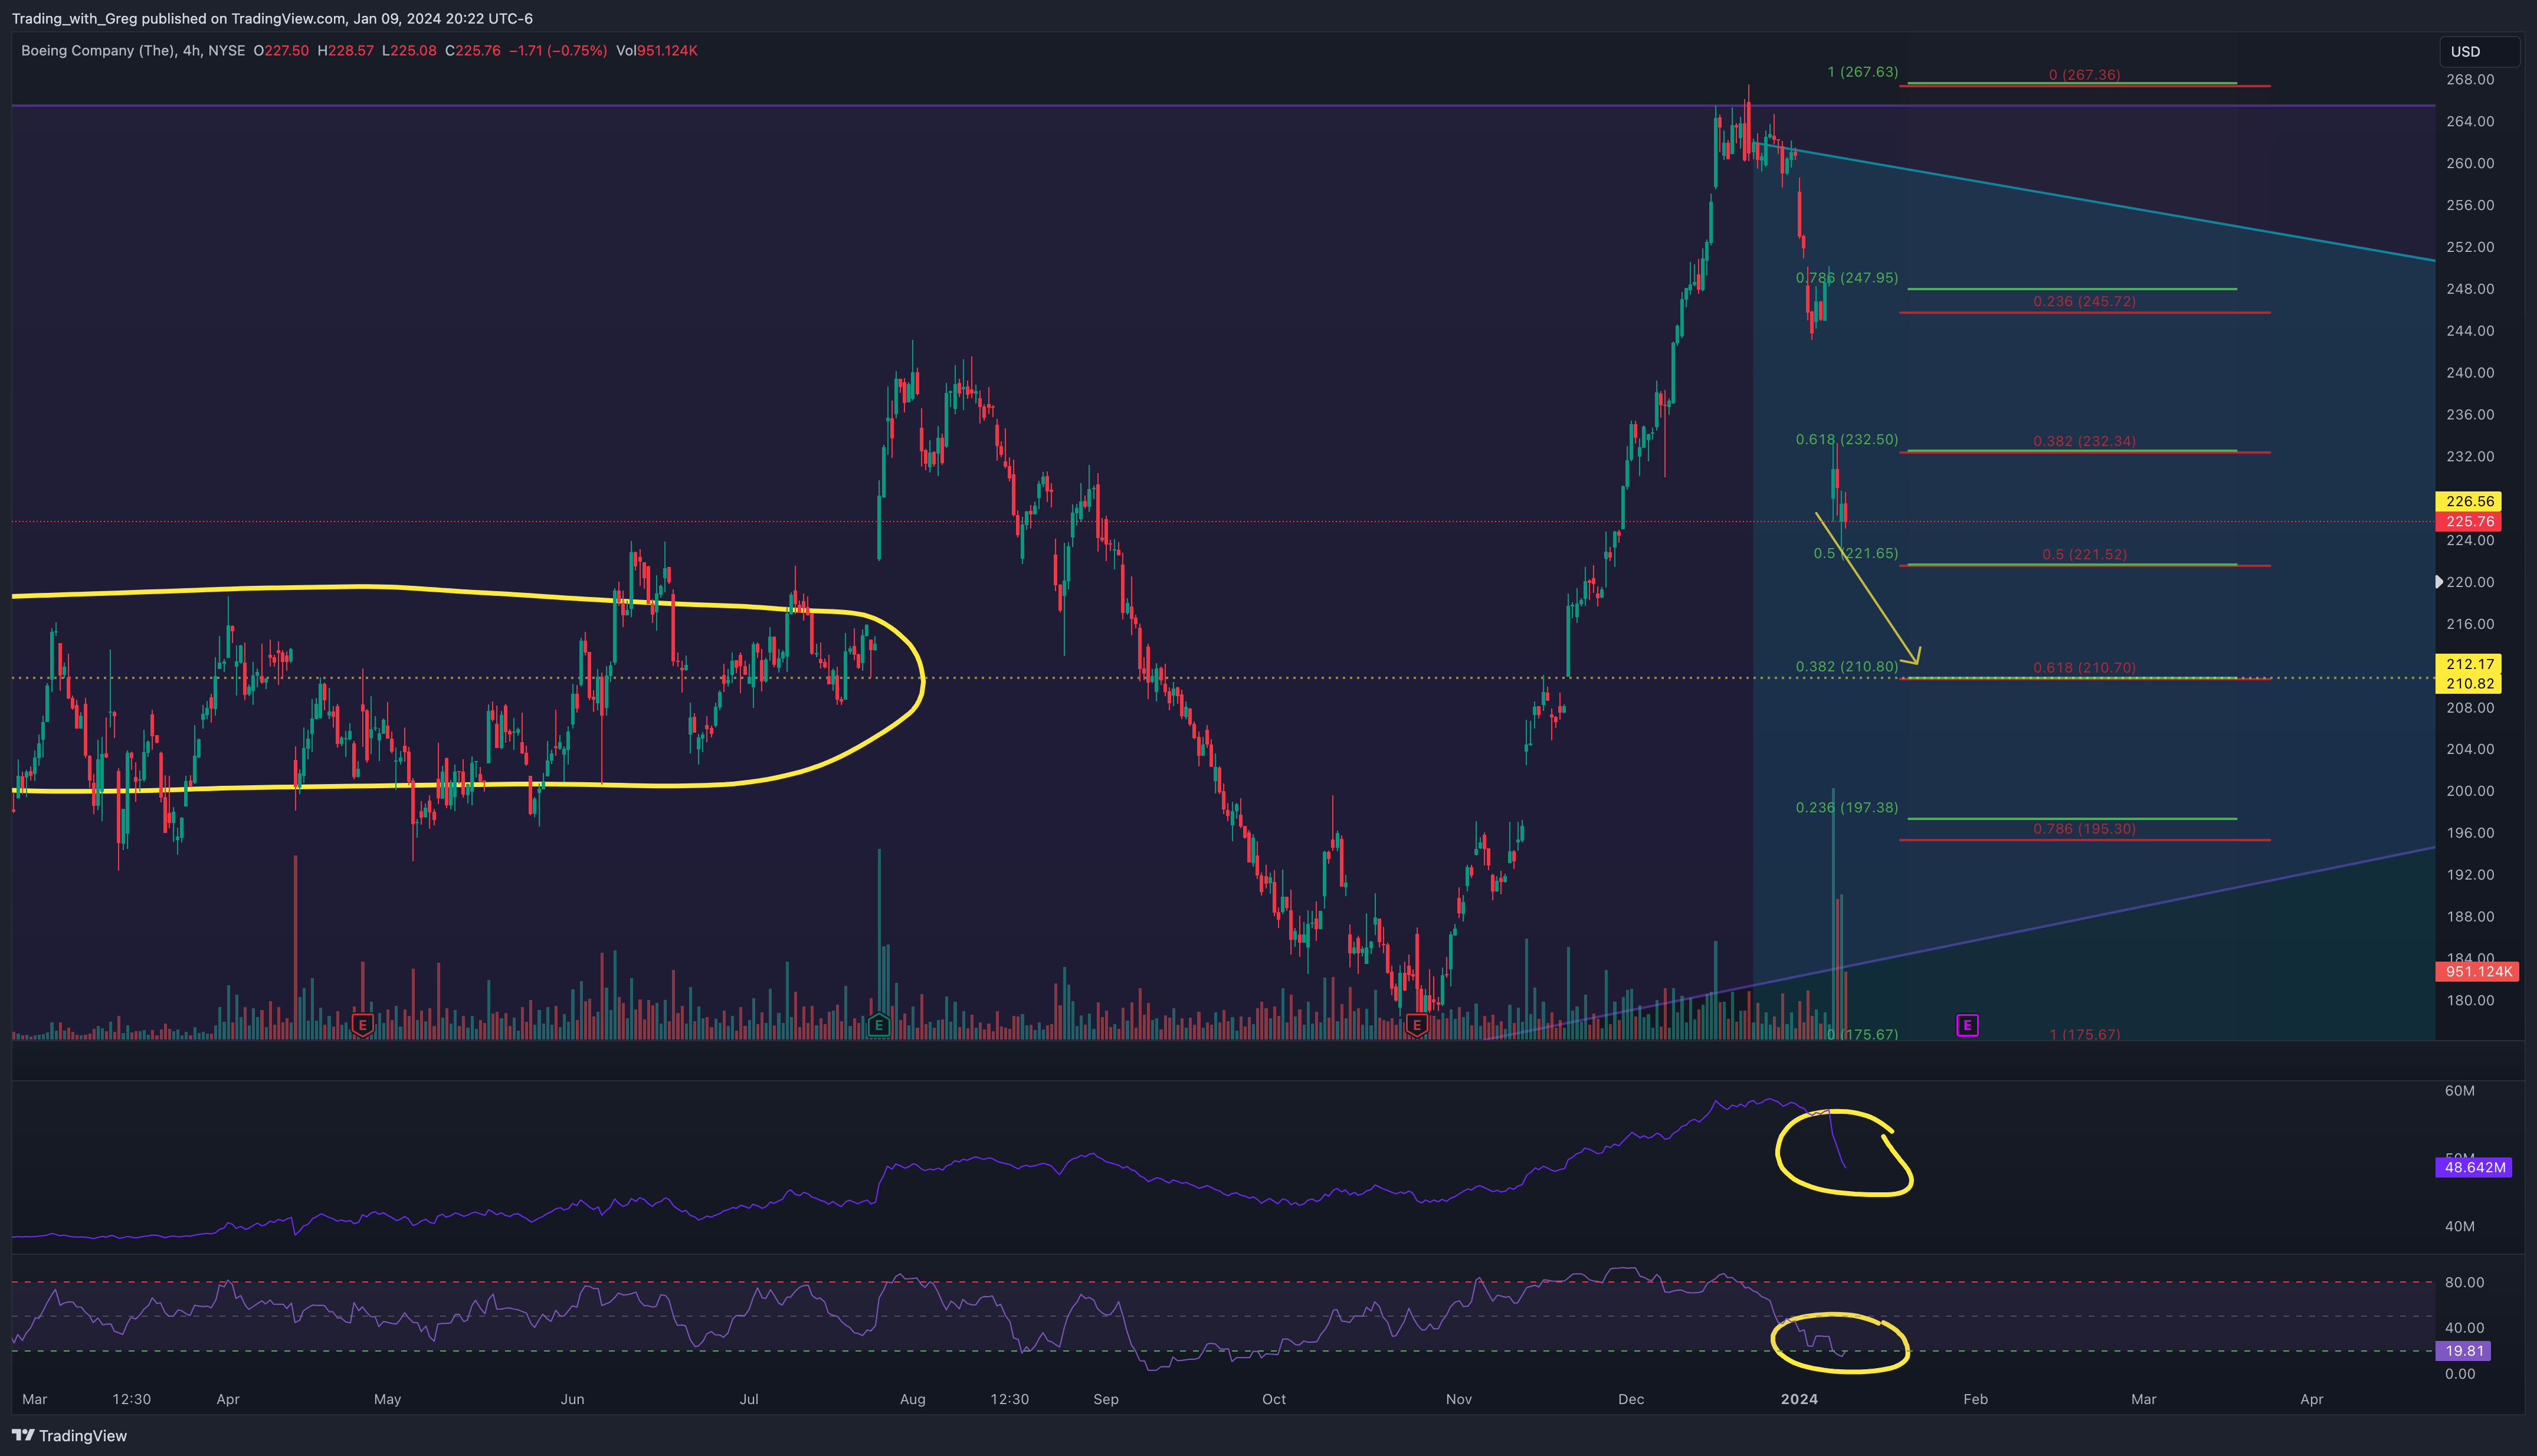Click the purple 48.642M indicator tag

[2473, 1167]
